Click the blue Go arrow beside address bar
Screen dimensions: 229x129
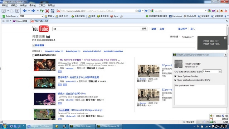(x=146, y=11)
